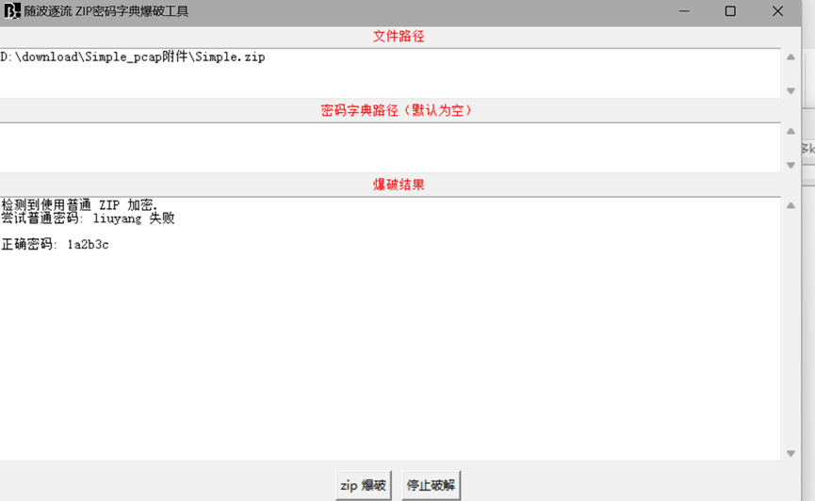Start cracking with the zip 爆破 button

(363, 486)
